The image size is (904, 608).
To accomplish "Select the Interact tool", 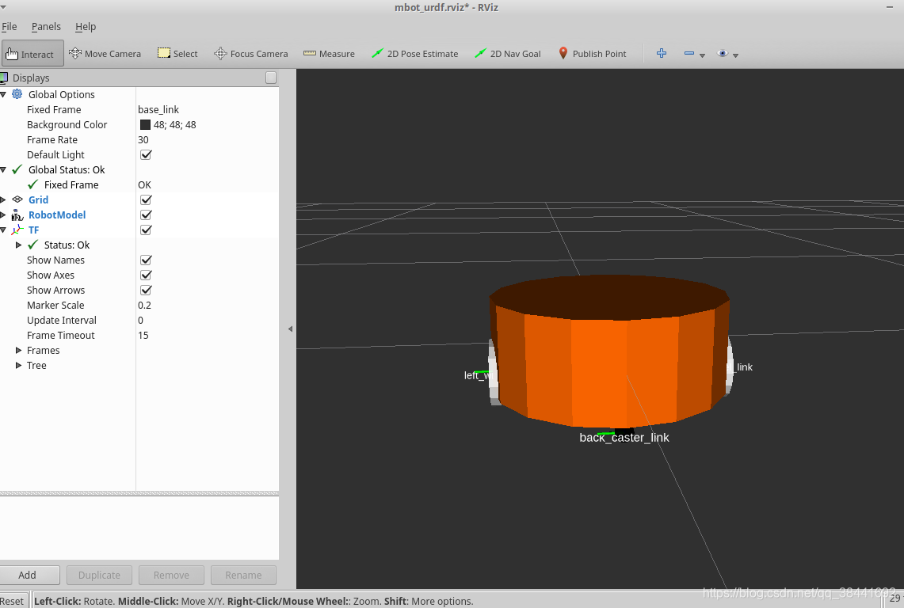I will (32, 54).
